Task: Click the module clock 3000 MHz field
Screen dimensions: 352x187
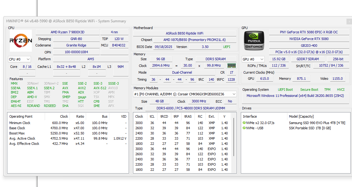Action: pyautogui.click(x=199, y=101)
